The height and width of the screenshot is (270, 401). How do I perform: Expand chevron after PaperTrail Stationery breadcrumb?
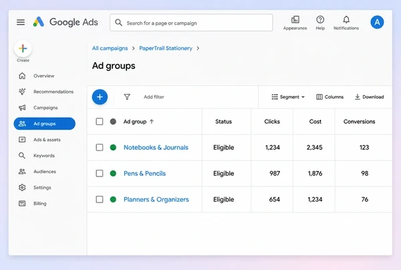coord(198,48)
